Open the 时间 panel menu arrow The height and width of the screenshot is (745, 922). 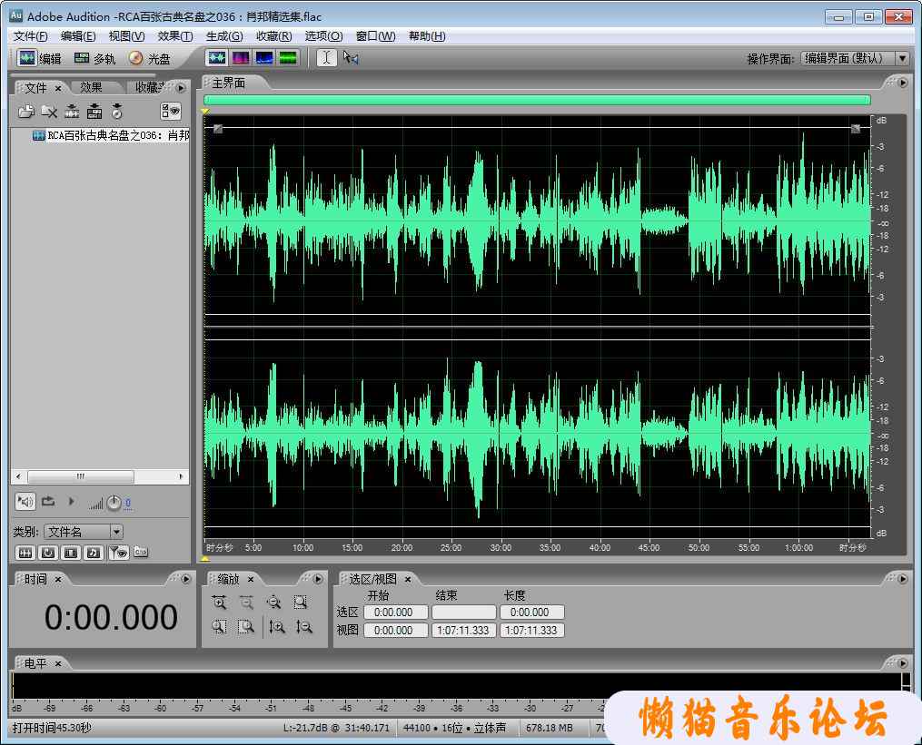186,579
